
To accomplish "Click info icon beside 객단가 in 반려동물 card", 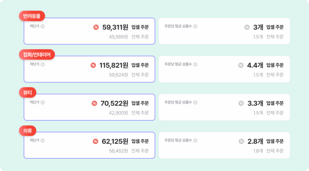I will [43, 26].
